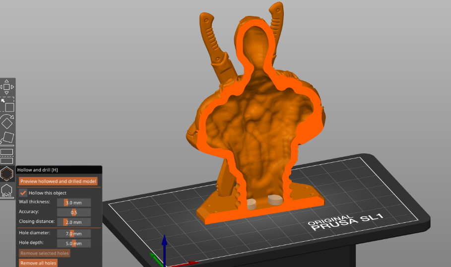Click the 'Hole diameter:' label
Image resolution: width=451 pixels, height=267 pixels.
pos(35,233)
